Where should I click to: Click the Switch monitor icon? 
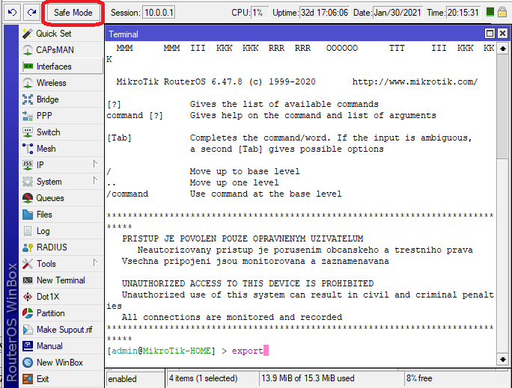pos(28,132)
